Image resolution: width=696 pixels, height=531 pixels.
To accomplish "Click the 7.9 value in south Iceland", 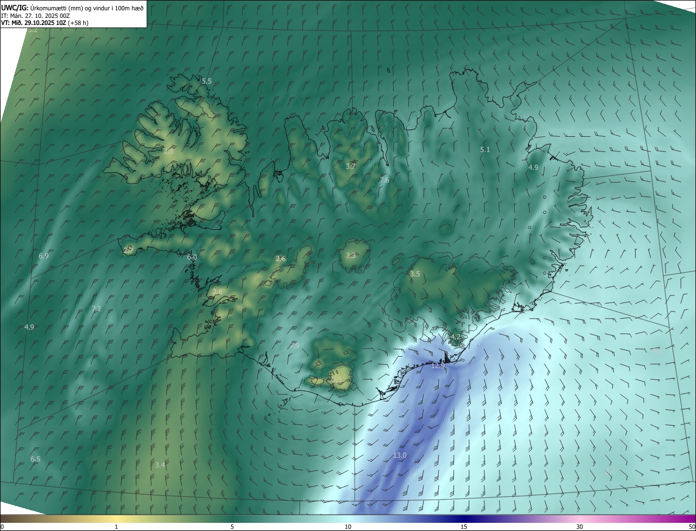I will (x=295, y=345).
